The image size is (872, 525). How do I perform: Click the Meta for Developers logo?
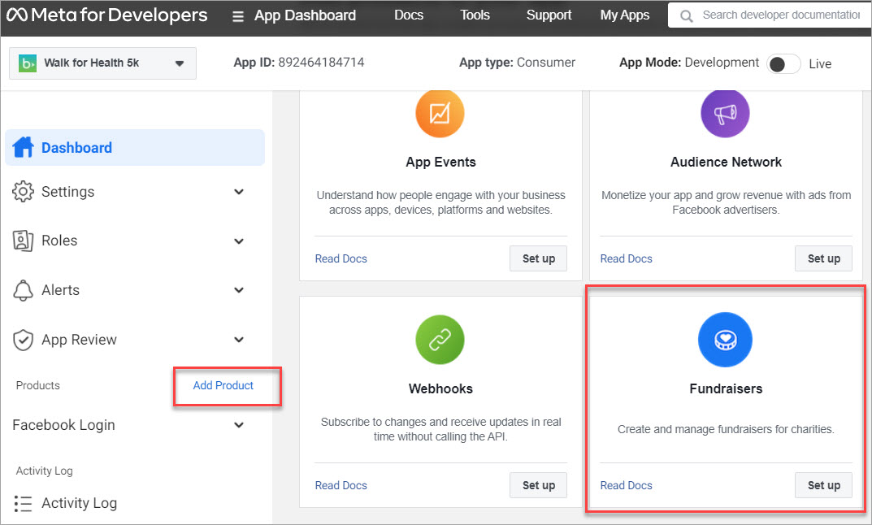106,15
